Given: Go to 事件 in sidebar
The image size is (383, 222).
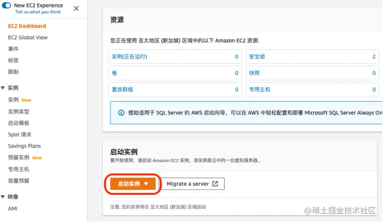Looking at the screenshot, I should 13,49.
